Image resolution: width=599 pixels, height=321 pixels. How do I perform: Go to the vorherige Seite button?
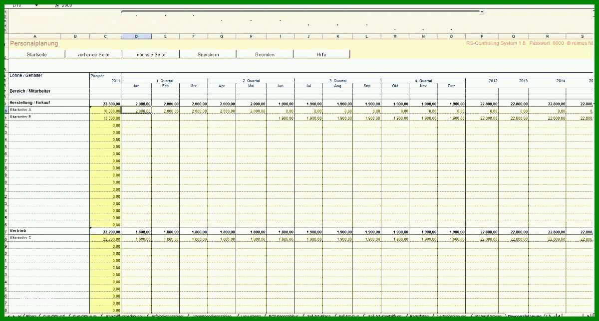[x=94, y=54]
